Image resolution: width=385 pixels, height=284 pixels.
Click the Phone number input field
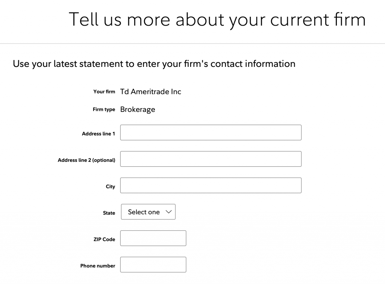tap(153, 264)
